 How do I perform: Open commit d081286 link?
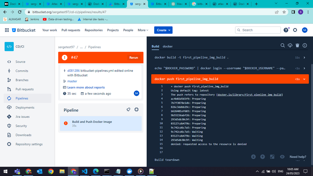pyautogui.click(x=73, y=71)
